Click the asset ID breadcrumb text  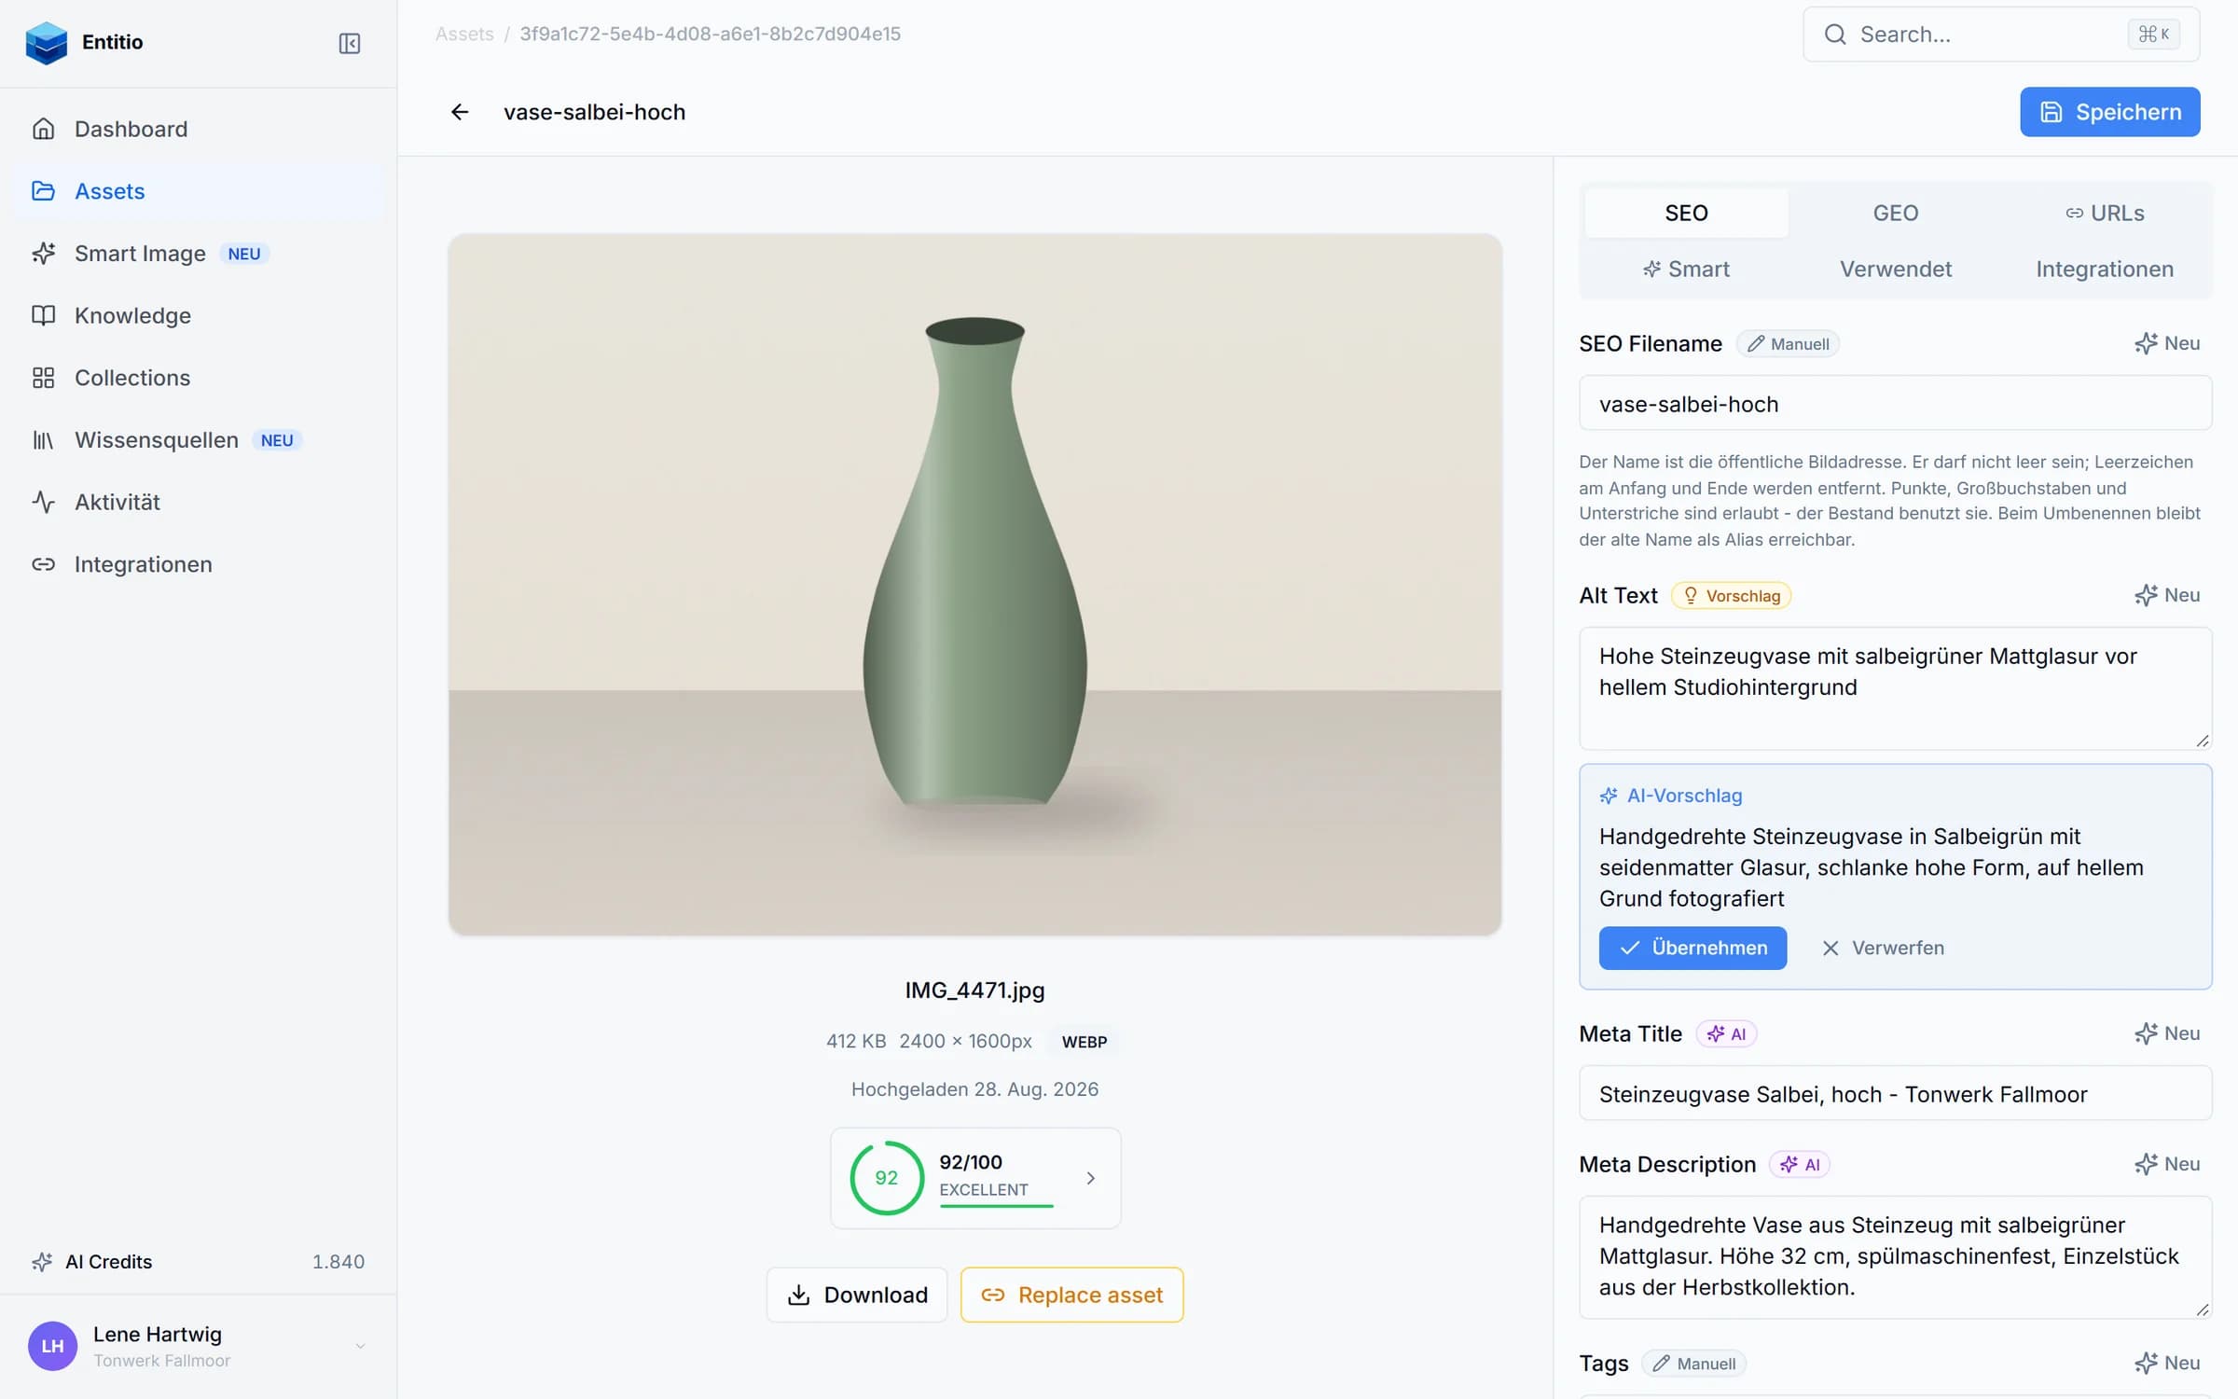[x=711, y=34]
